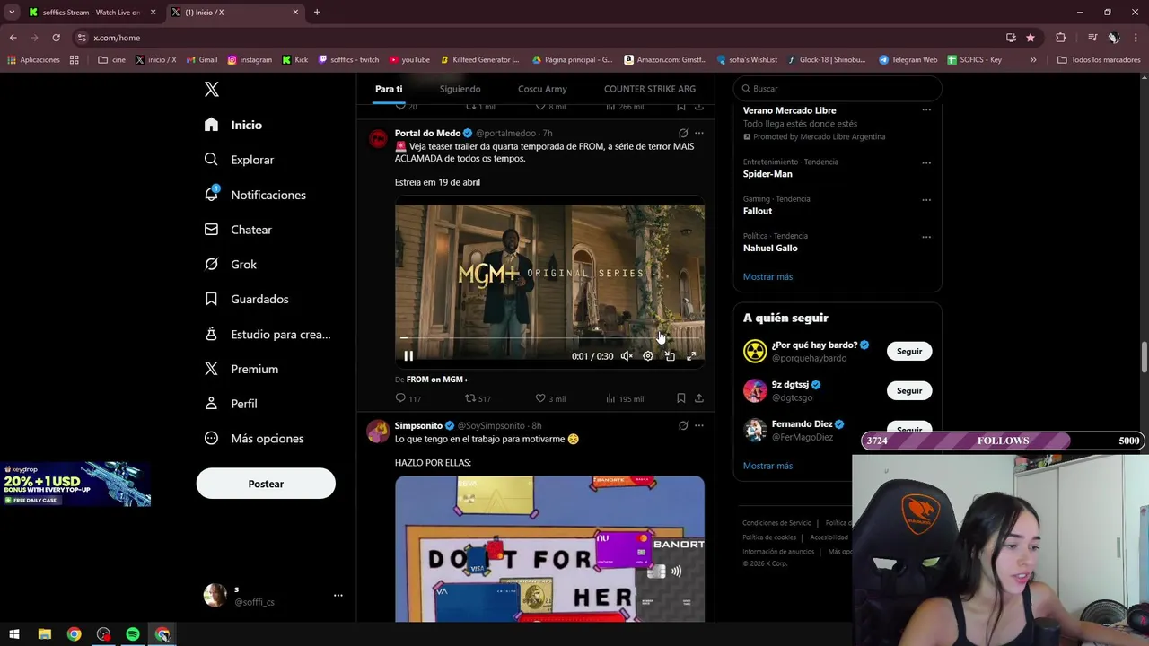
Task: Open options for Spider-Man trend
Action: pos(926,162)
